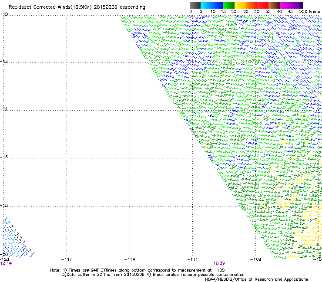Click the -14 latitude axis label
The image size is (322, 282).
(4, 109)
